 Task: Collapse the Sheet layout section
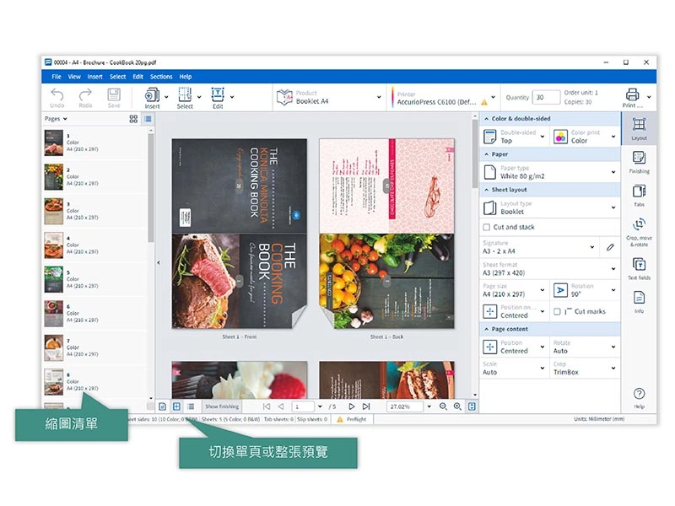485,190
